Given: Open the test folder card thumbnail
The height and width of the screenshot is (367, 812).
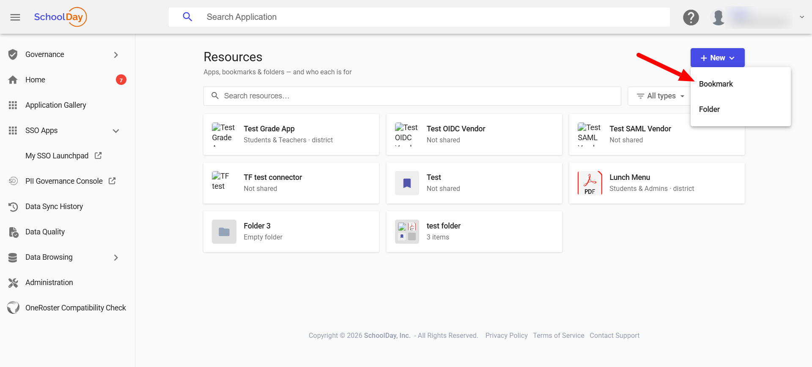Looking at the screenshot, I should click(407, 231).
